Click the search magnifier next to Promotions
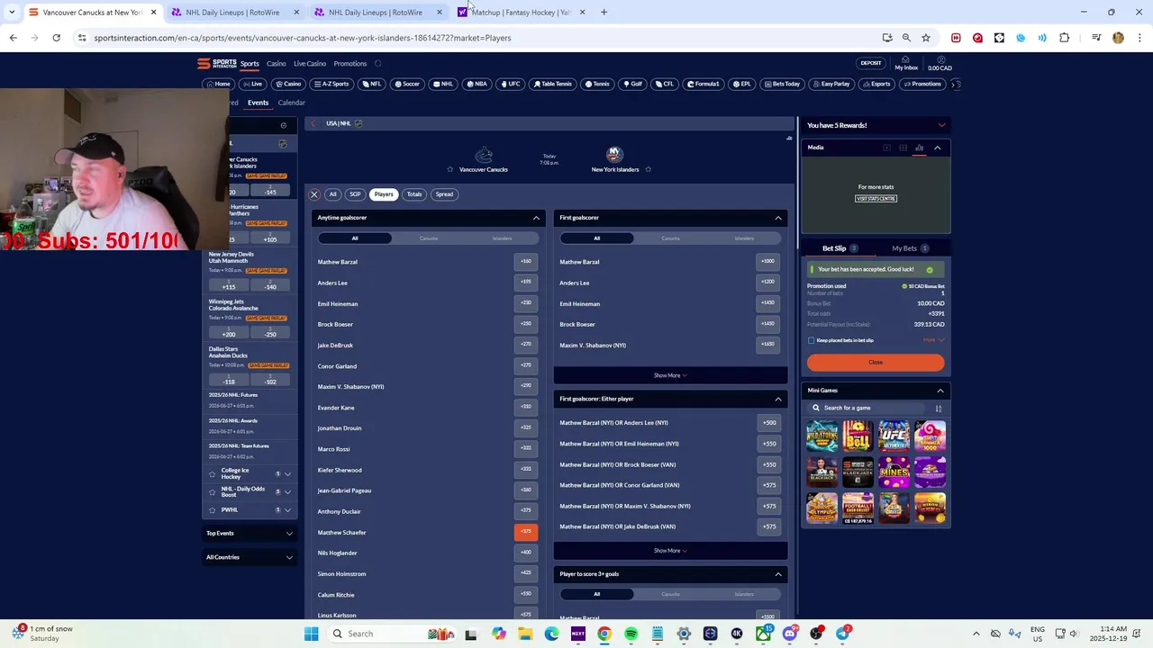 click(x=377, y=64)
